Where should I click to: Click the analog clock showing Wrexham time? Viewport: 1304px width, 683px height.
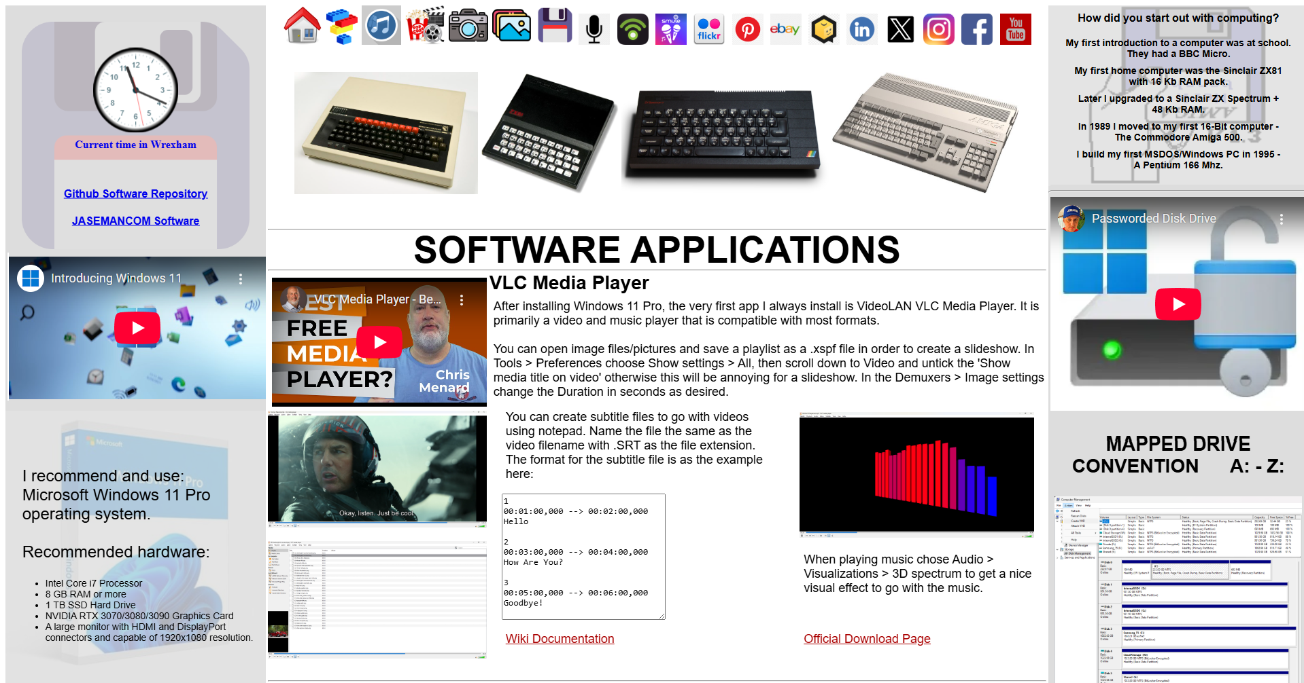click(135, 90)
